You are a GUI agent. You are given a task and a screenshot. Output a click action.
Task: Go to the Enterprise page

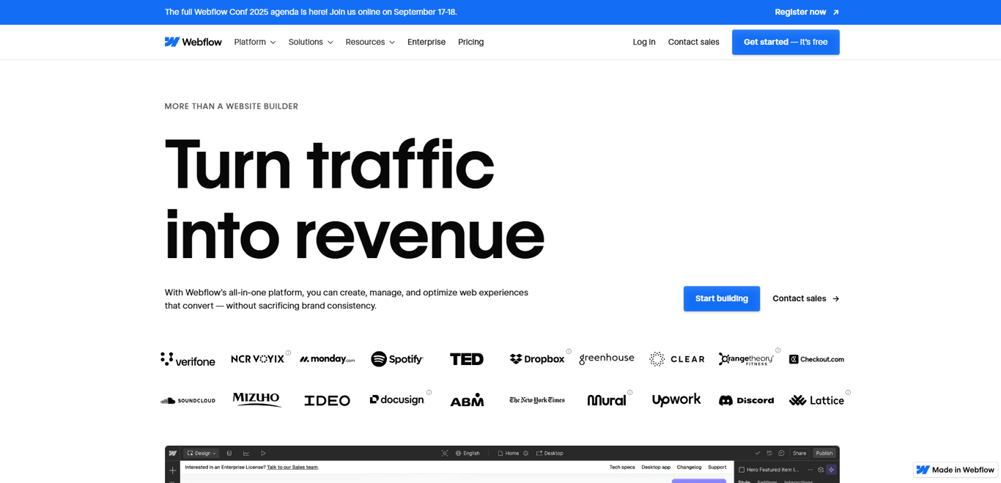[x=426, y=42]
